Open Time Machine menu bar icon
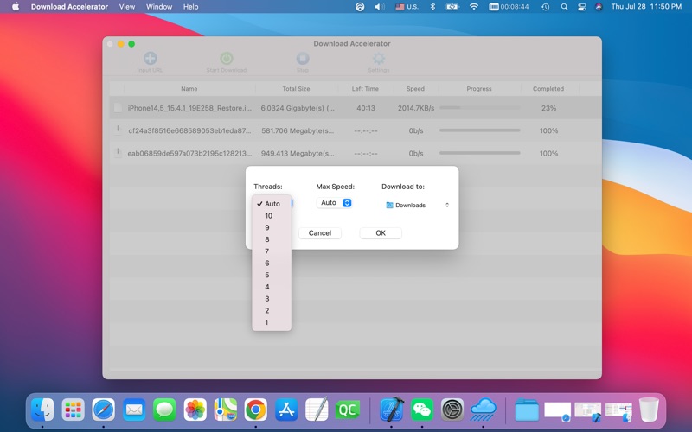The height and width of the screenshot is (432, 692). coord(546,7)
